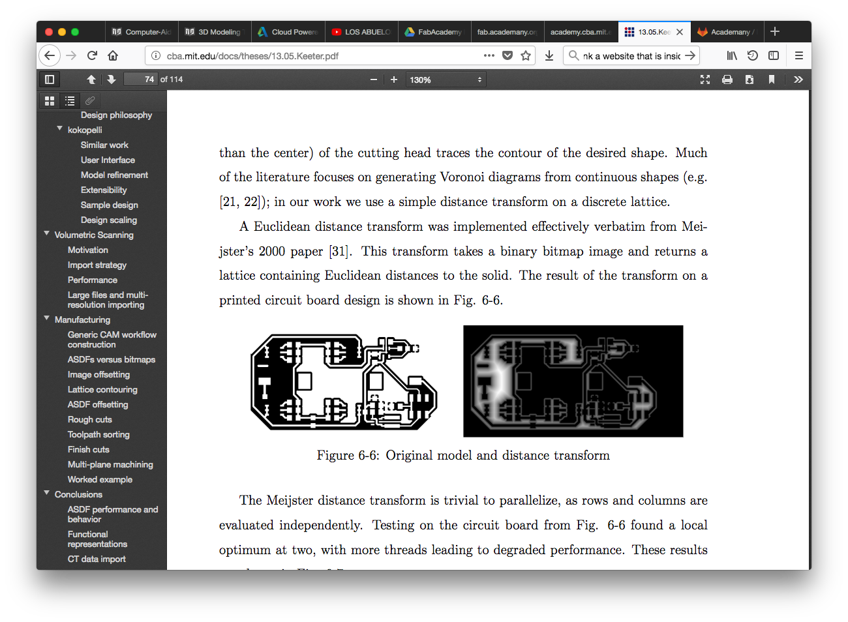
Task: Go back one page in browser
Action: click(50, 55)
